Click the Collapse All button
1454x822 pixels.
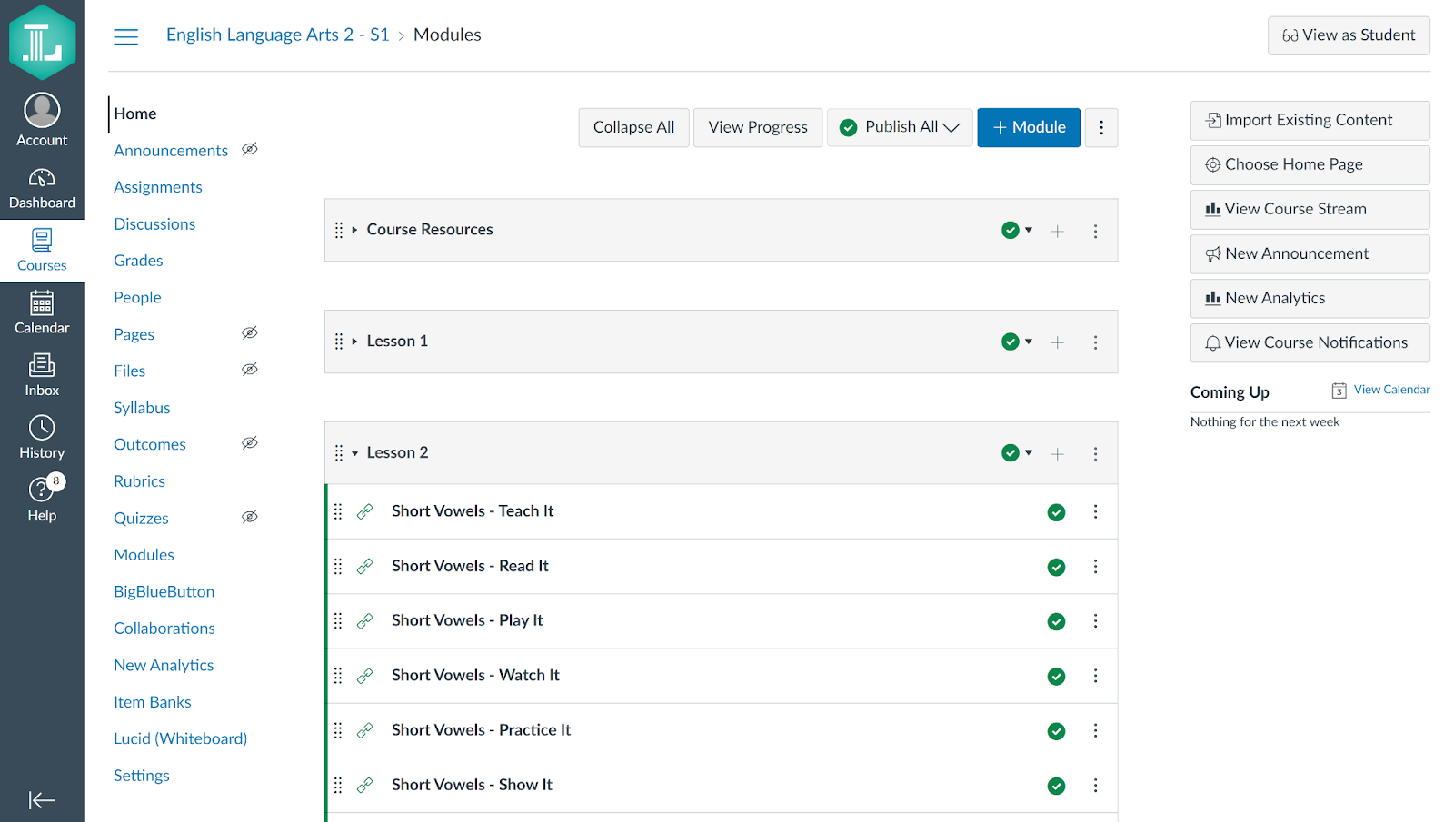pos(633,127)
